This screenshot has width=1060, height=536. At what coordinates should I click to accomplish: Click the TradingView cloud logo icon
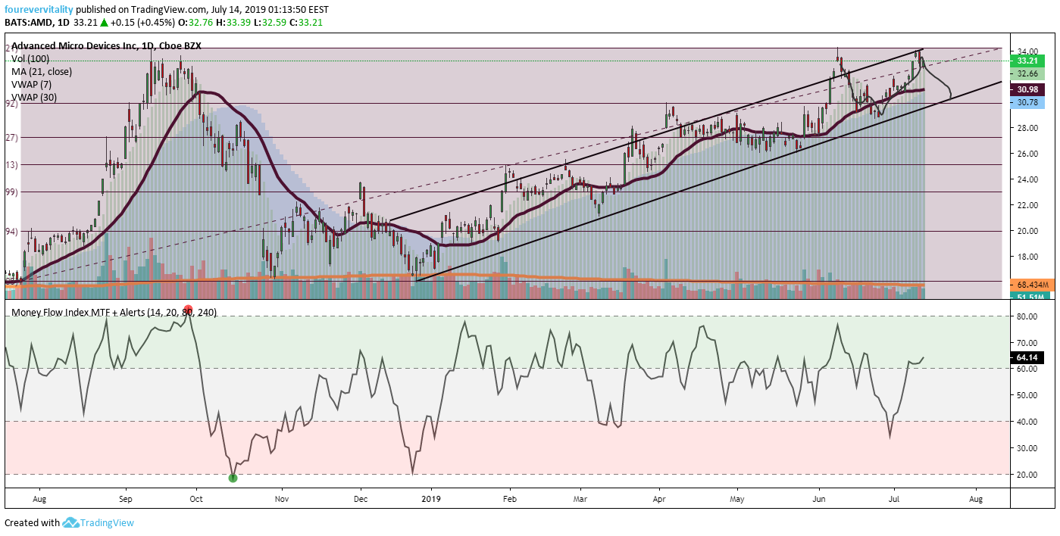click(70, 522)
